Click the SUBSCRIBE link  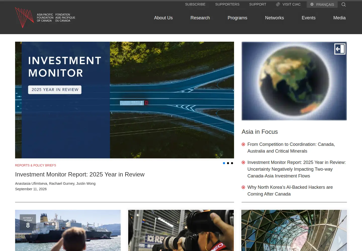[195, 4]
